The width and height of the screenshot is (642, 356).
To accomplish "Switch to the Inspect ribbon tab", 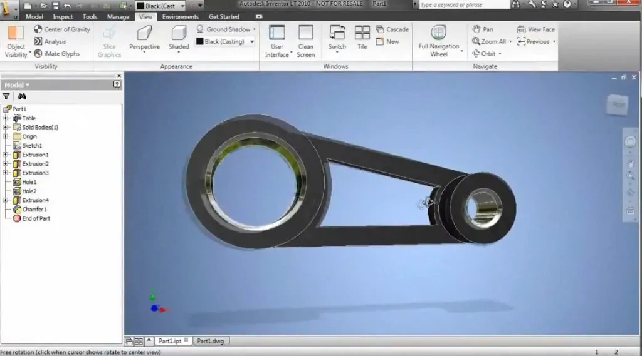I will [x=63, y=17].
